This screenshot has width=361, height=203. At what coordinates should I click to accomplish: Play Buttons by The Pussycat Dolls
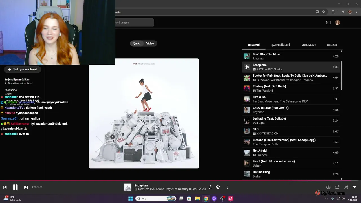pyautogui.click(x=291, y=142)
